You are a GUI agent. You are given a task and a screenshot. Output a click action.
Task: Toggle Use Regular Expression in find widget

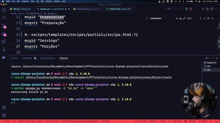[184, 18]
